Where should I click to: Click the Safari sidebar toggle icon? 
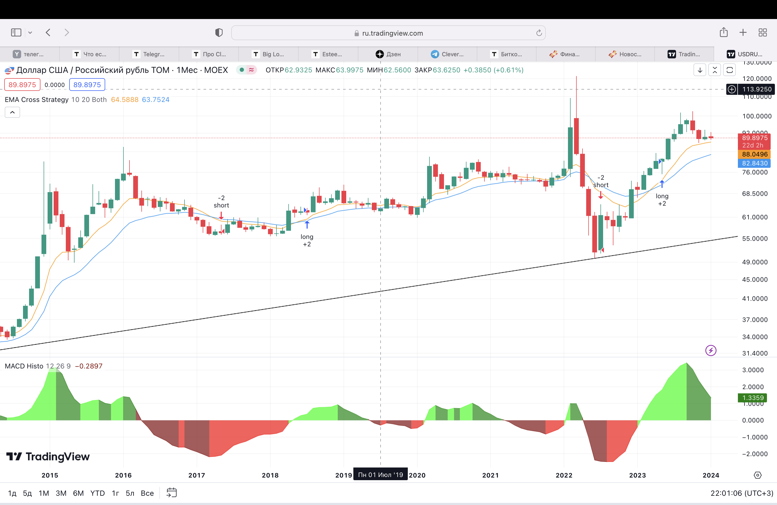16,33
